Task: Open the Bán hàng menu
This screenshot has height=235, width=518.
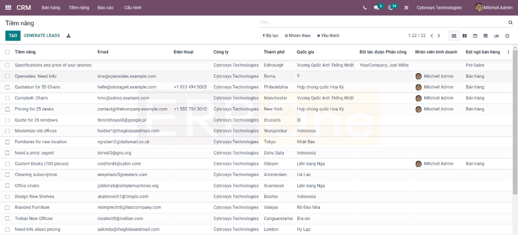Action: point(51,8)
